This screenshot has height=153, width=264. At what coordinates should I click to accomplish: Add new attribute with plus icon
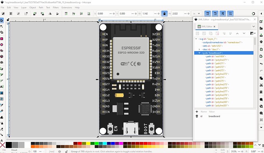(197, 111)
